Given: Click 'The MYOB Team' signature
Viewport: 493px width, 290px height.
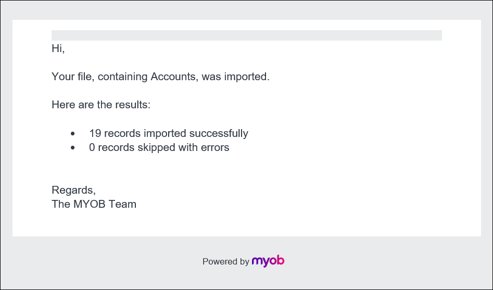Looking at the screenshot, I should 94,204.
